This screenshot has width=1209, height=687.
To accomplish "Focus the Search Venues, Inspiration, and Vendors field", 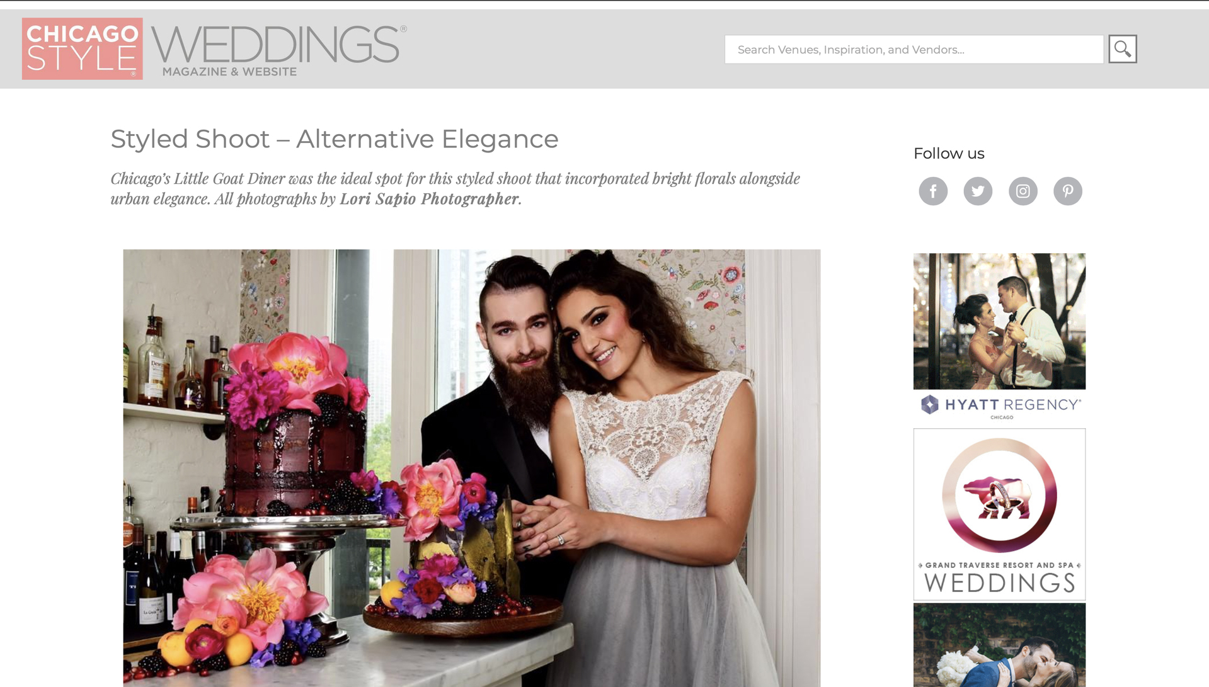I will tap(914, 49).
